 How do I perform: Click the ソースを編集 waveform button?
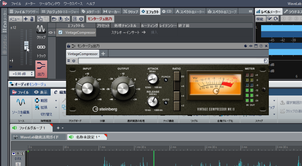coord(20,105)
